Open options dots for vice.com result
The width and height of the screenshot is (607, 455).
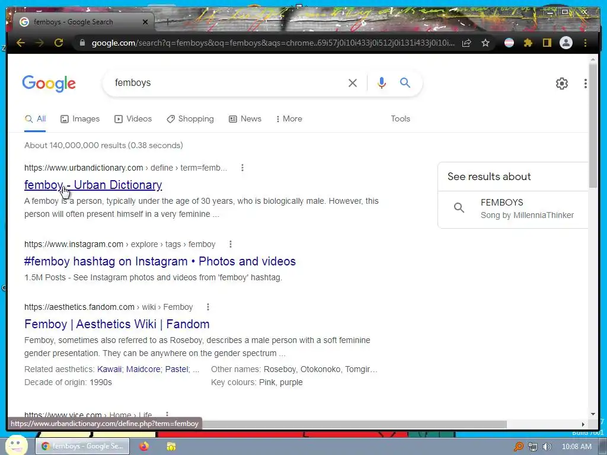(167, 415)
